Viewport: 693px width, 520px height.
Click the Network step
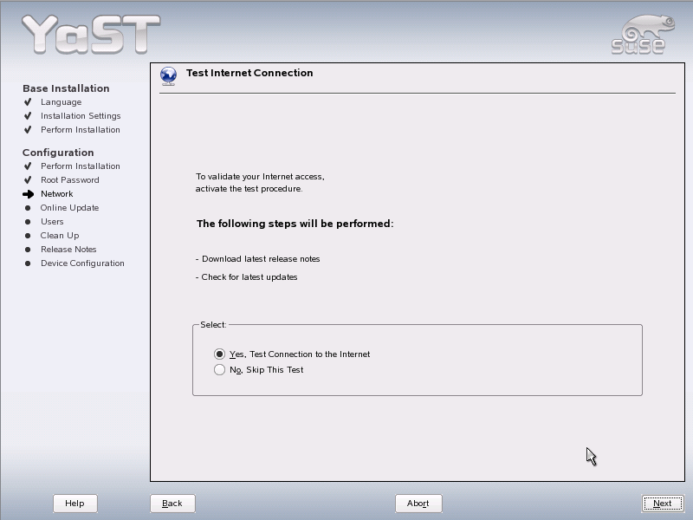[56, 194]
